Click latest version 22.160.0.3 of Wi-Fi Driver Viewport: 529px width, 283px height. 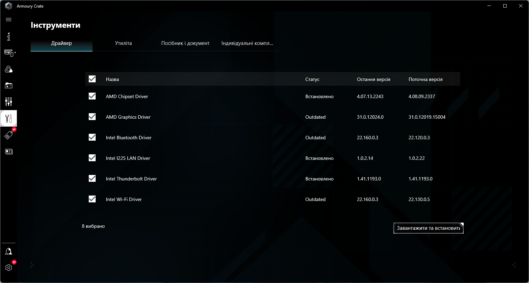(x=368, y=199)
